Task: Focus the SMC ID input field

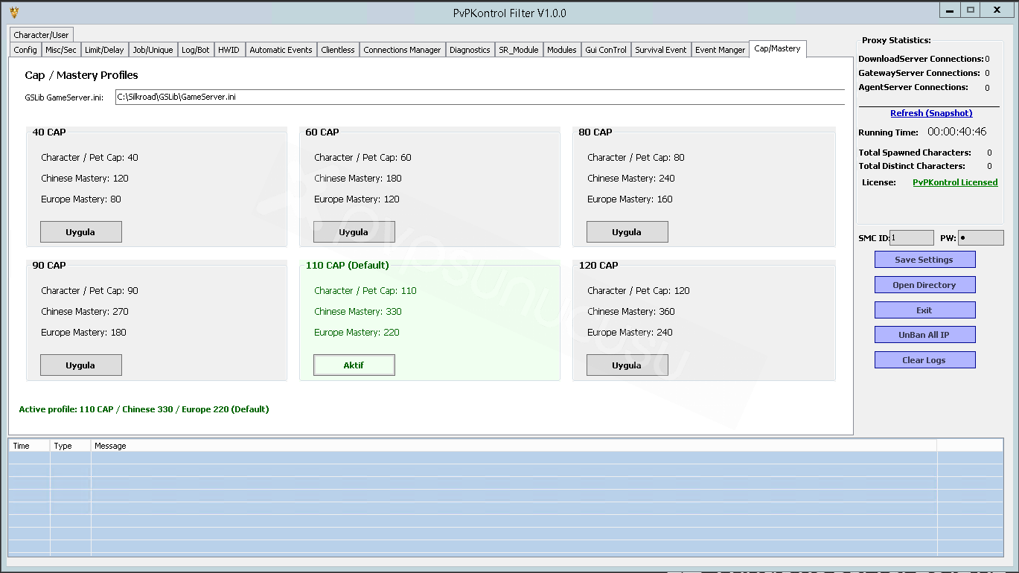Action: [911, 237]
